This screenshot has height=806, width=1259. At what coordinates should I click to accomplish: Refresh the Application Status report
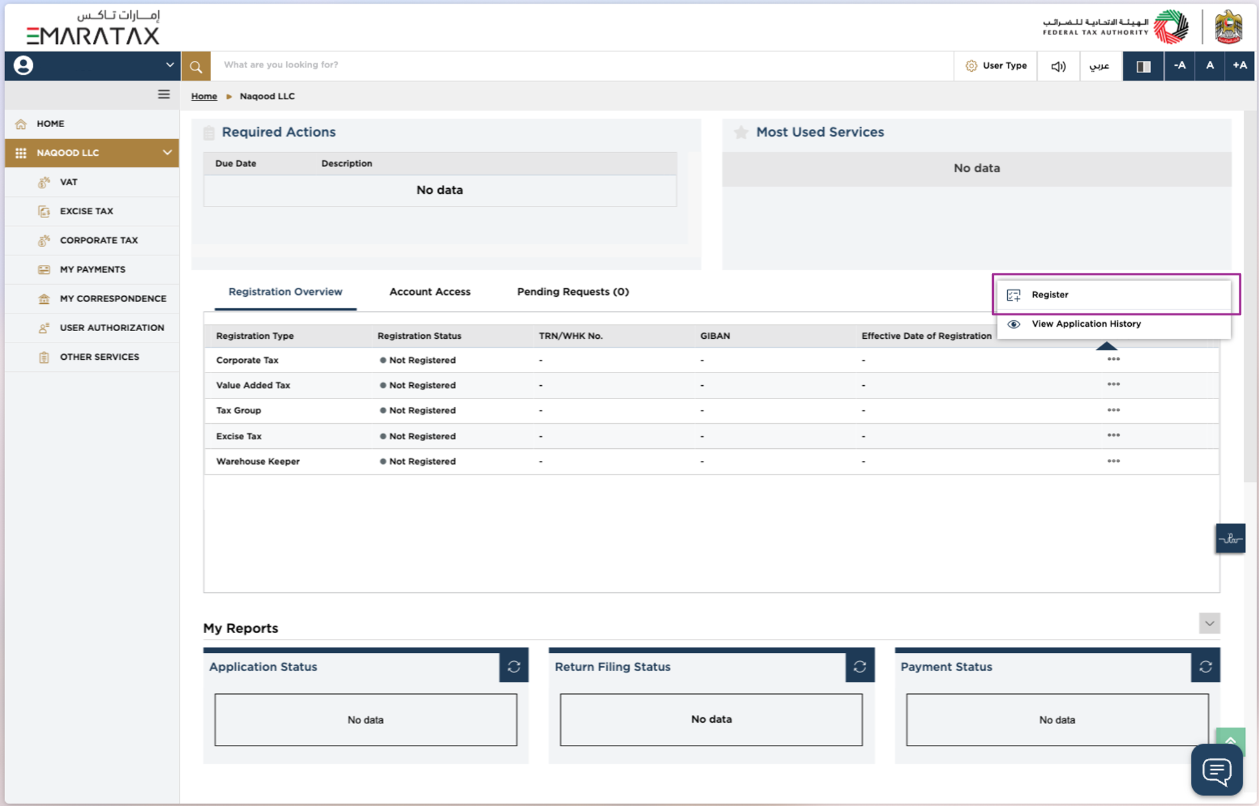pos(514,666)
